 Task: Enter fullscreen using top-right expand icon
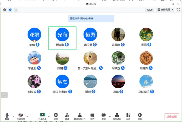point(178,10)
